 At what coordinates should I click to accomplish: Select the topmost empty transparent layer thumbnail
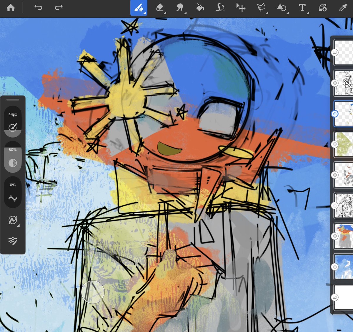343,53
